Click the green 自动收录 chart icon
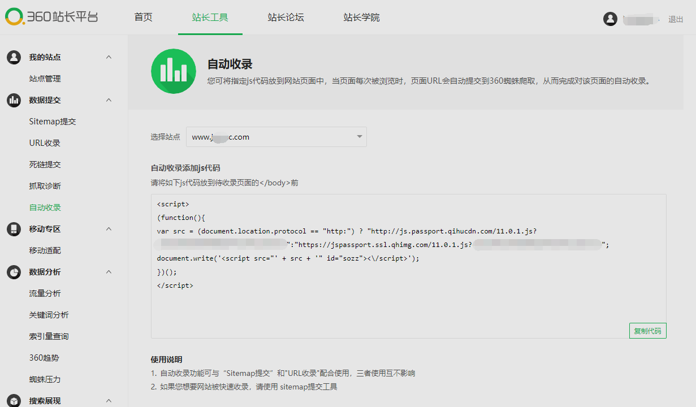Viewport: 696px width, 407px height. (174, 71)
